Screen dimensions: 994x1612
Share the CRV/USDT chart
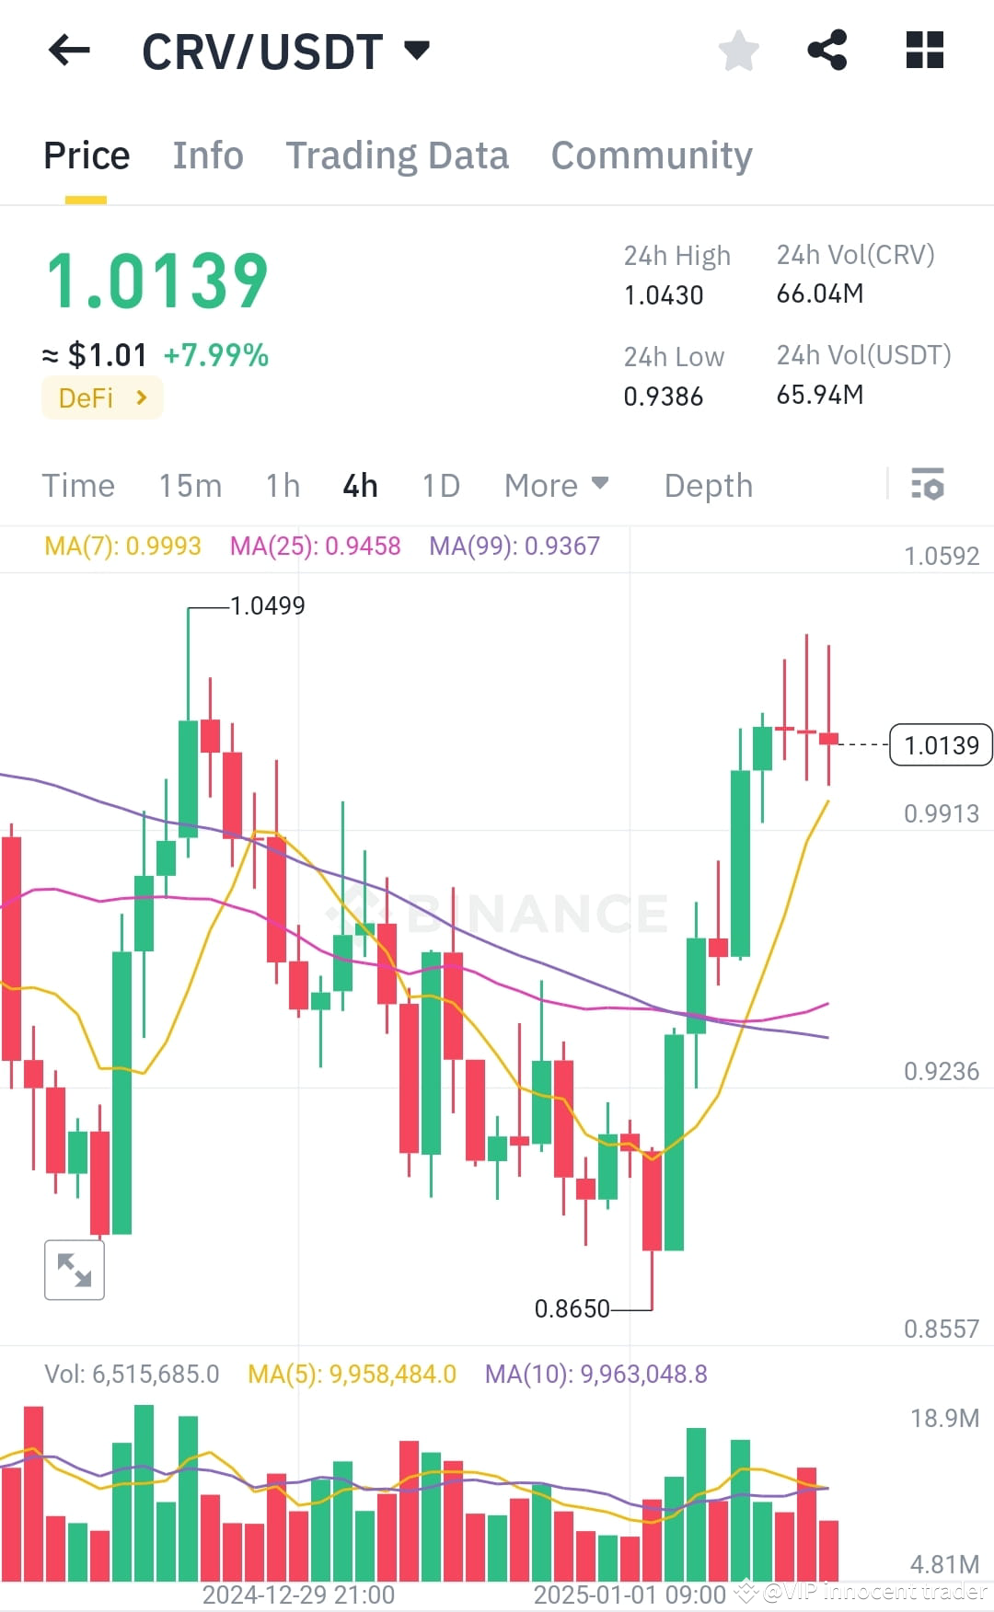pyautogui.click(x=827, y=51)
